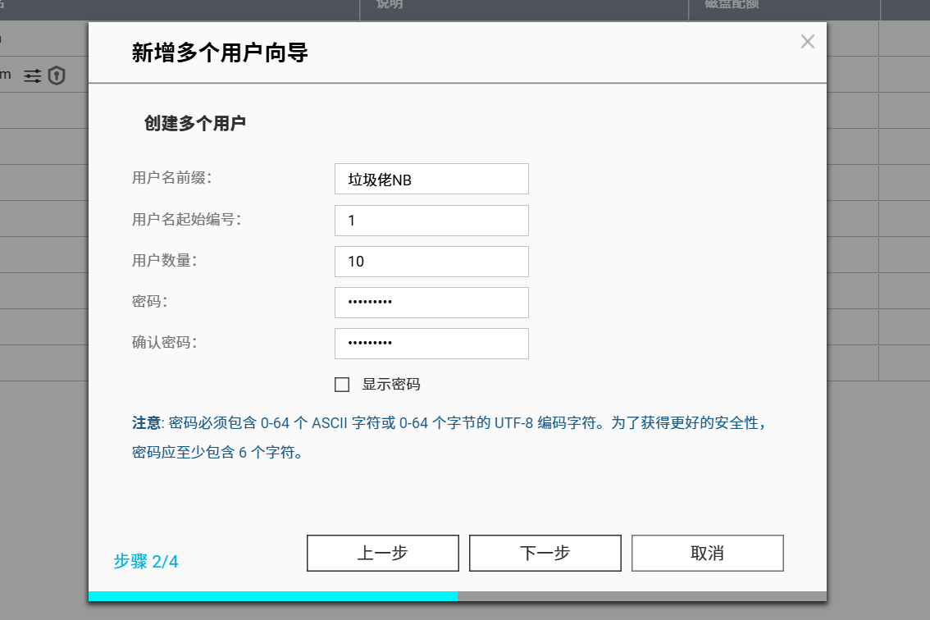Proceed with the 下一步 button
Image resolution: width=930 pixels, height=620 pixels.
point(545,553)
